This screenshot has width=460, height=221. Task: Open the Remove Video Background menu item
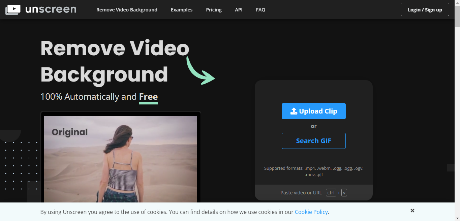coord(127,10)
